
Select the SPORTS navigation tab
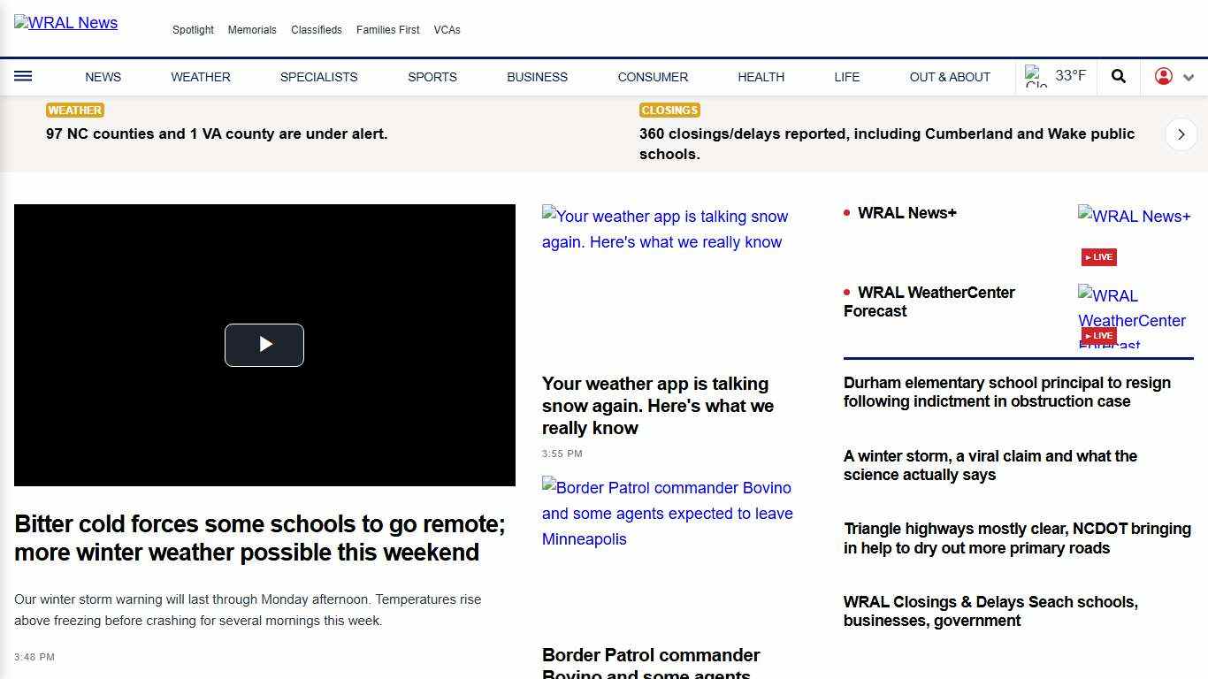tap(432, 77)
